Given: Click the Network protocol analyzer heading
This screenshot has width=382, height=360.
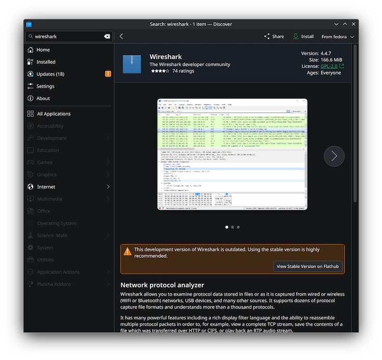Looking at the screenshot, I should coord(162,285).
